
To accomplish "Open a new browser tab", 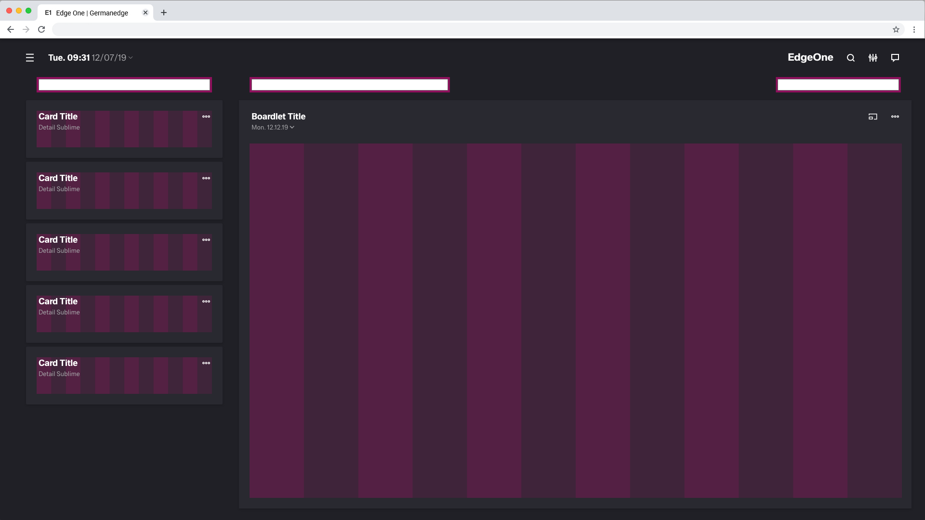I will [x=164, y=13].
